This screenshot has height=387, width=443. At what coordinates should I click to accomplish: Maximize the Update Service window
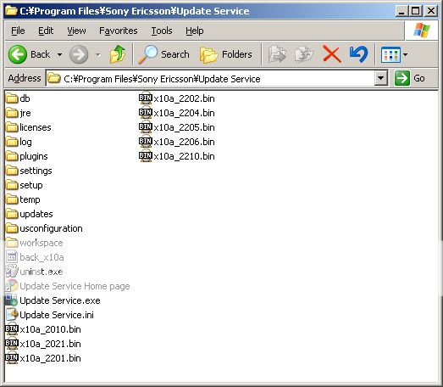click(x=416, y=11)
